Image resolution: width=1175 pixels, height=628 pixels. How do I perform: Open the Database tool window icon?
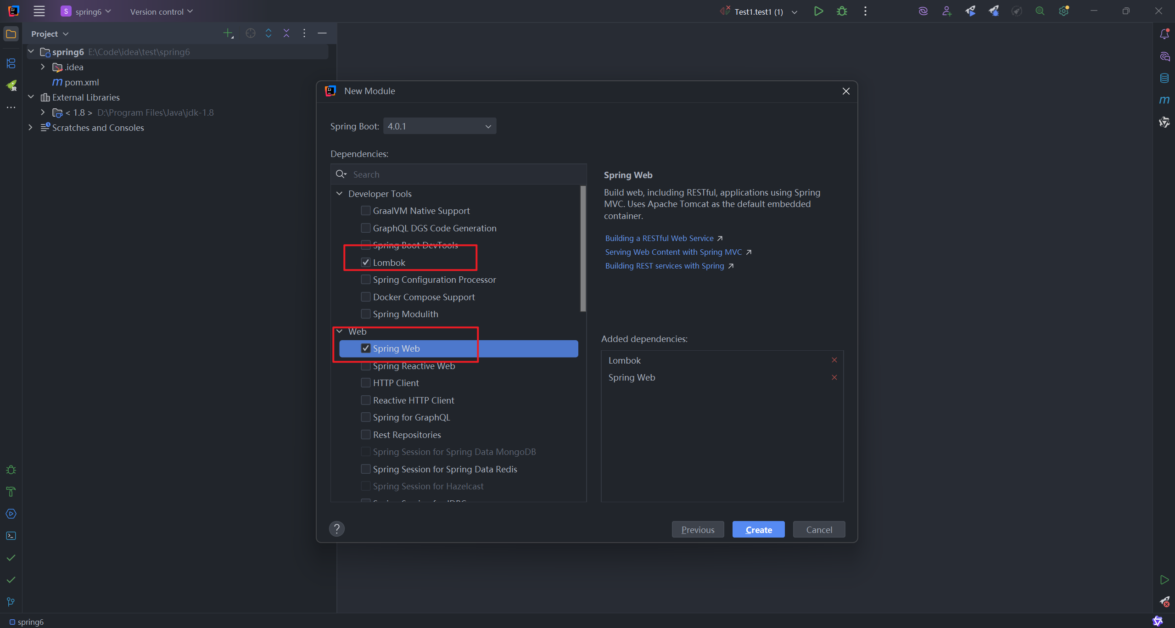coord(1164,78)
